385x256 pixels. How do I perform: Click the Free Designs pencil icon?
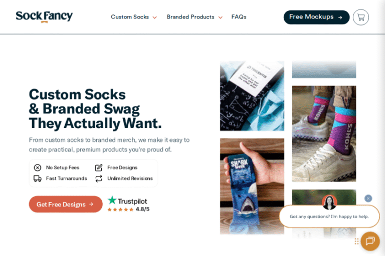point(99,167)
